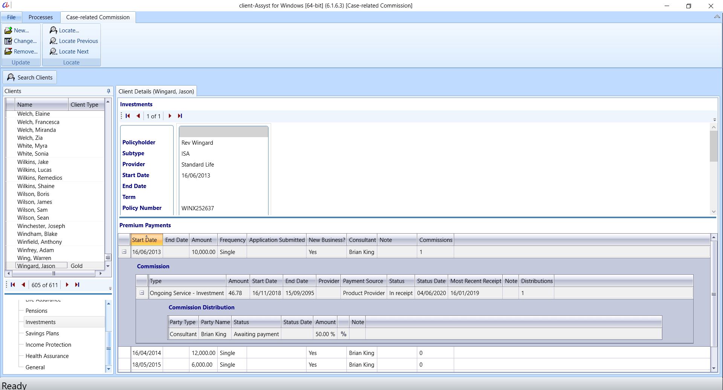Select Health Assurance in the tree
The image size is (723, 390).
tap(47, 356)
